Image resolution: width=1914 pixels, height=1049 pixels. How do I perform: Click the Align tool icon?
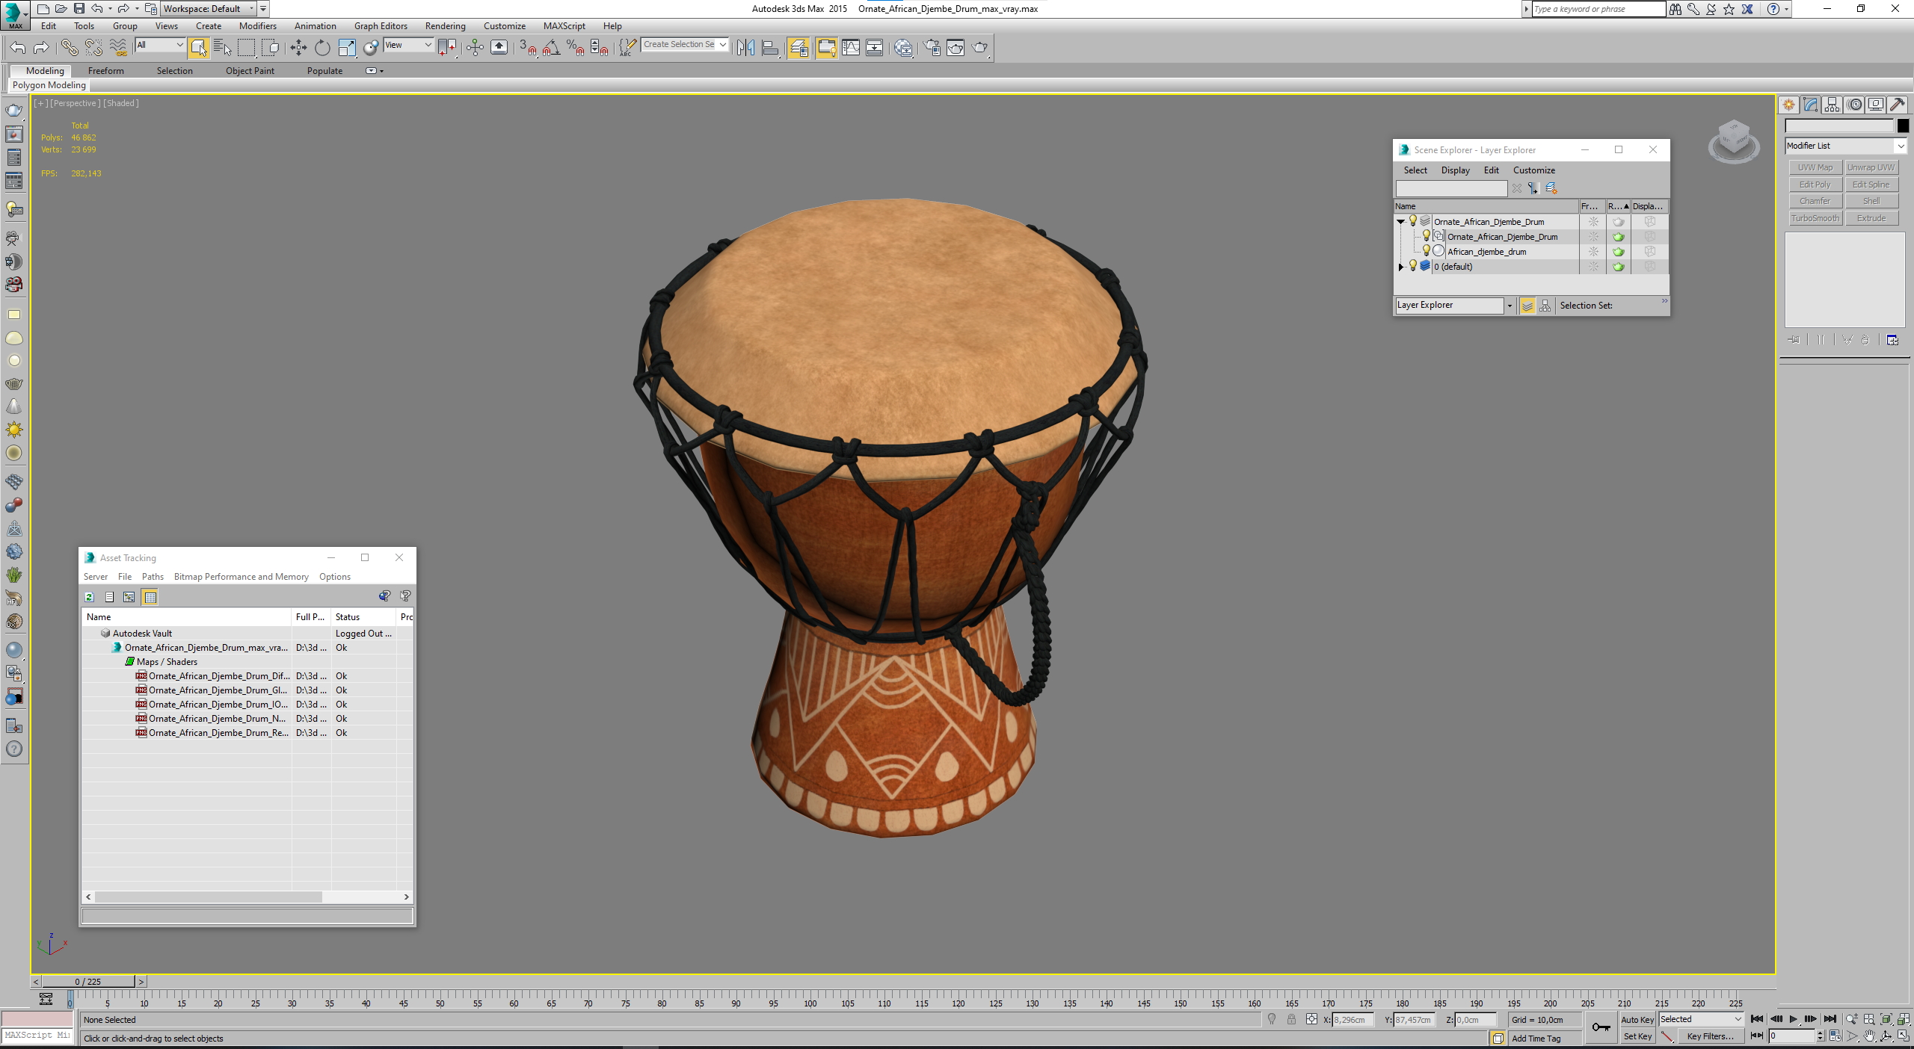770,48
